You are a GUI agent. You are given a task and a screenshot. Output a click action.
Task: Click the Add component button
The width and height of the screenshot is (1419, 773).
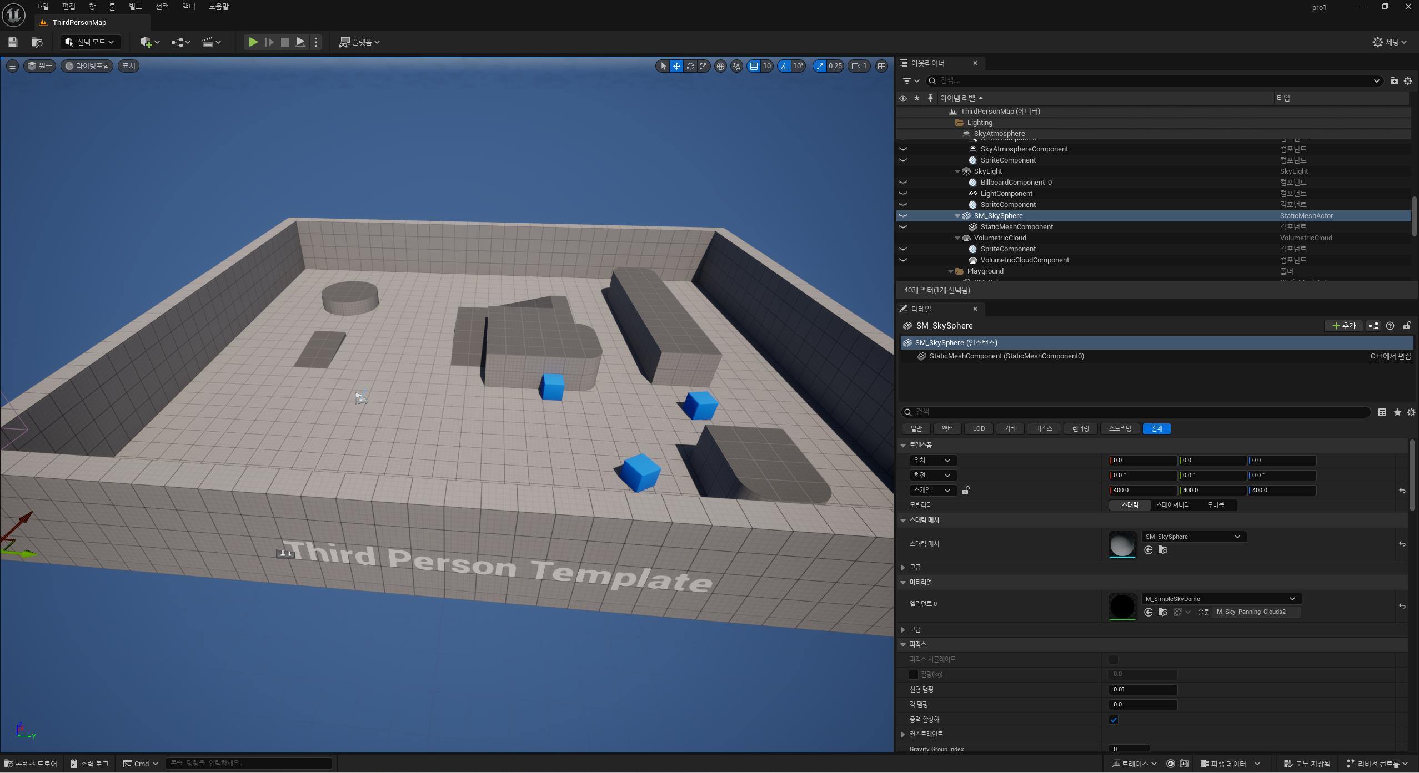coord(1343,326)
